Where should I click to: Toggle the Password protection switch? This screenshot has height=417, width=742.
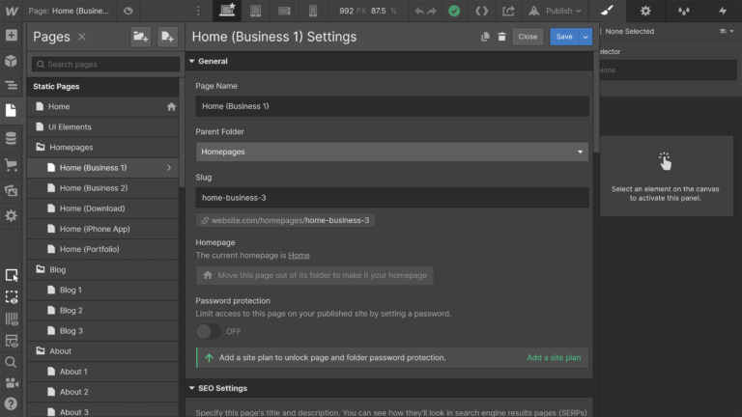209,331
